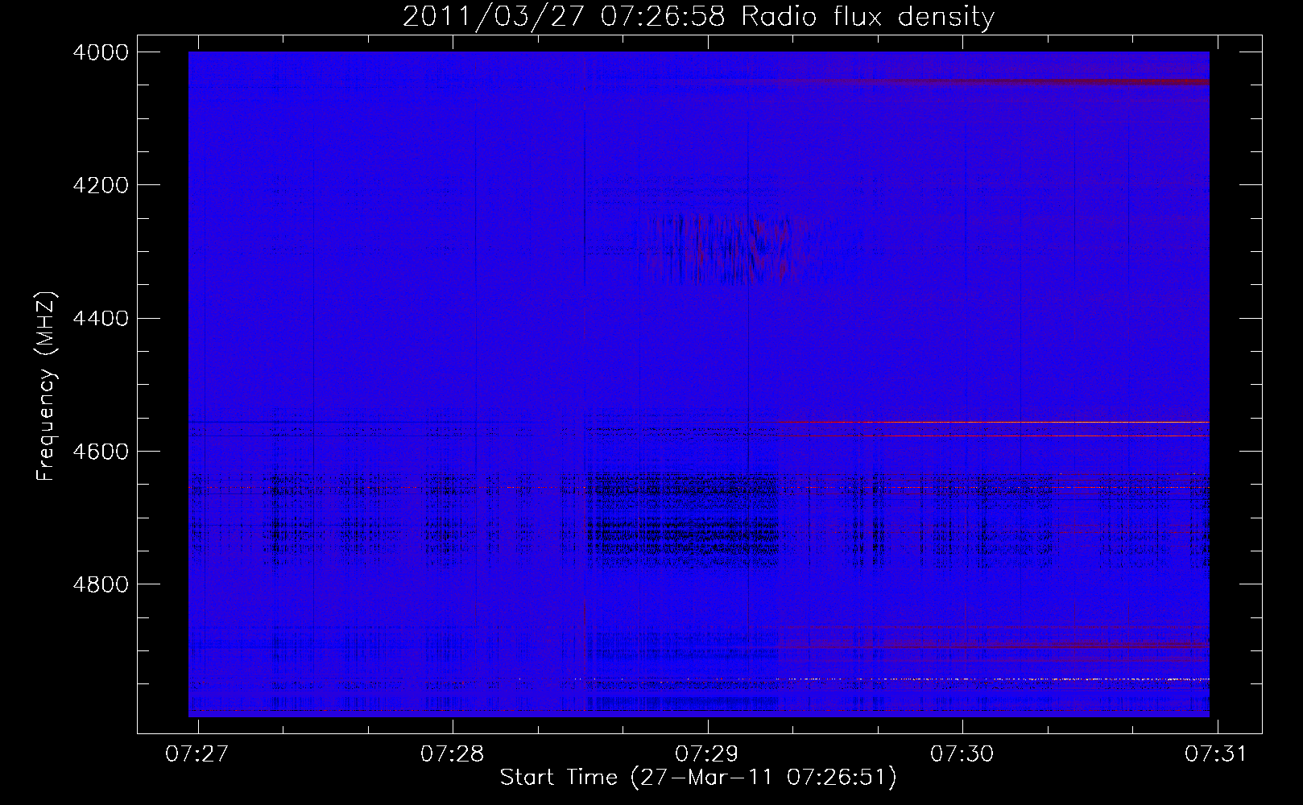Click the 4800 frequency tick label

(x=101, y=584)
